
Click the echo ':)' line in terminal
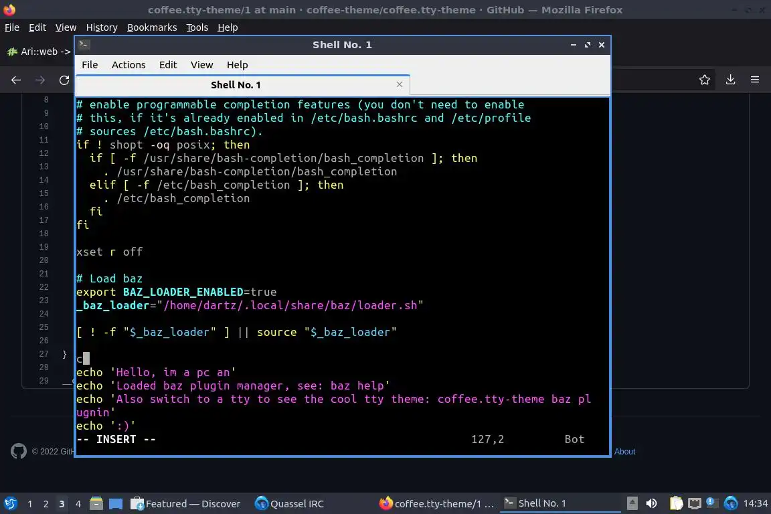tap(105, 426)
